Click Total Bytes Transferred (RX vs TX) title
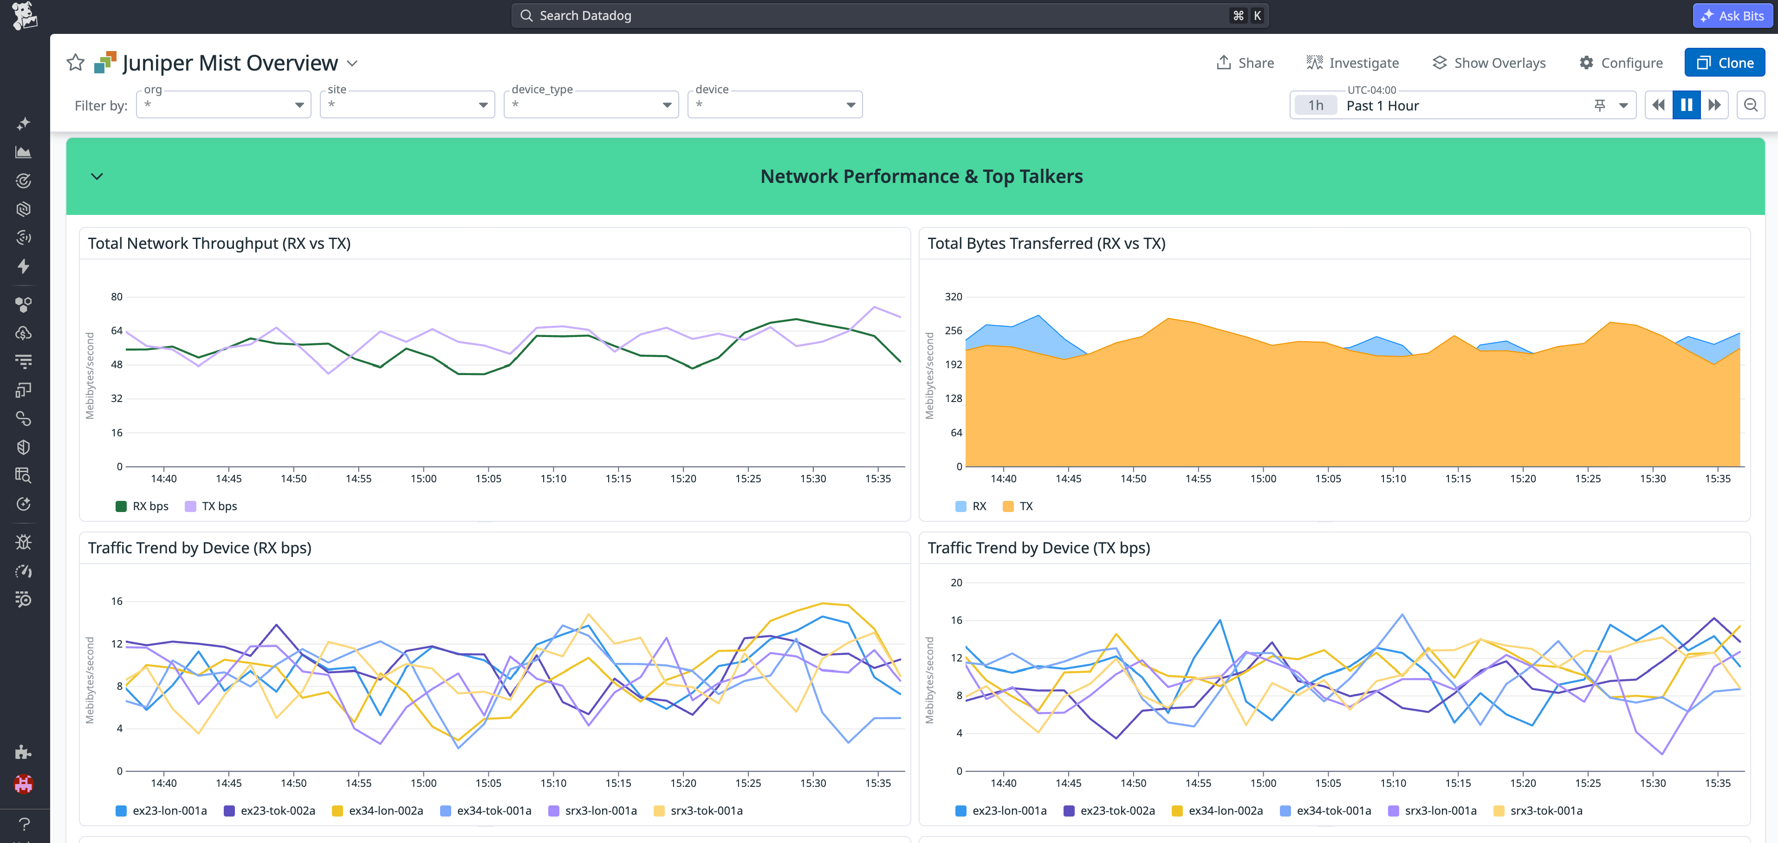The width and height of the screenshot is (1778, 843). pyautogui.click(x=1046, y=243)
